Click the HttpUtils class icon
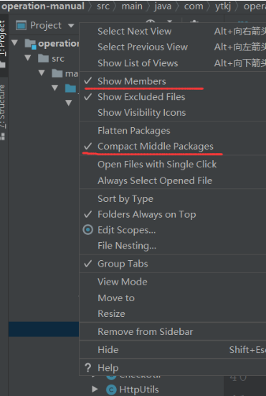This screenshot has height=396, width=266. tap(111, 390)
